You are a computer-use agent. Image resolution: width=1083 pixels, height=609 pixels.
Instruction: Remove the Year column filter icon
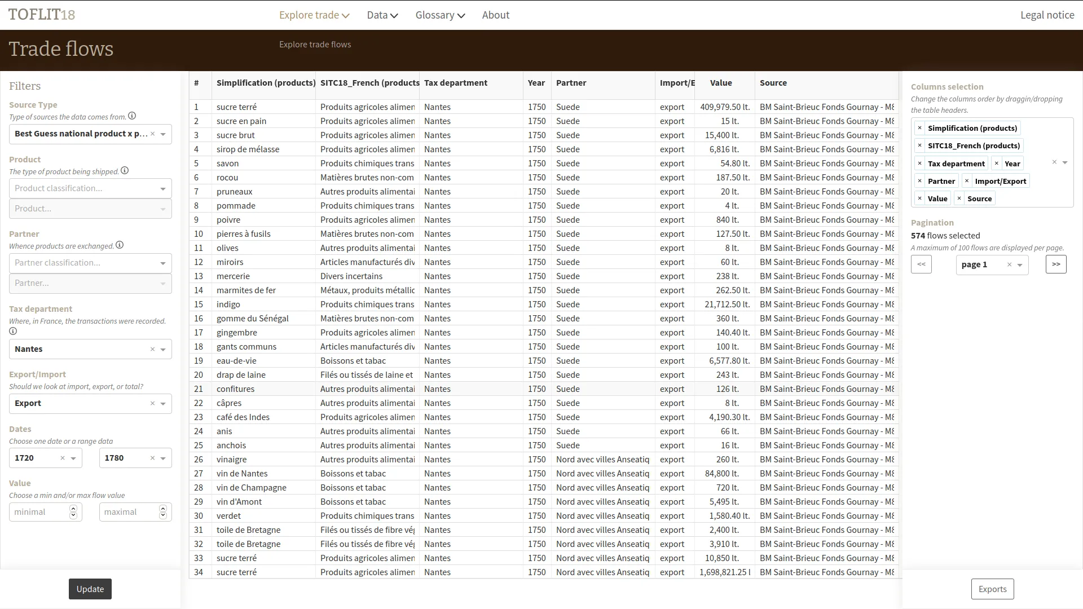coord(997,163)
